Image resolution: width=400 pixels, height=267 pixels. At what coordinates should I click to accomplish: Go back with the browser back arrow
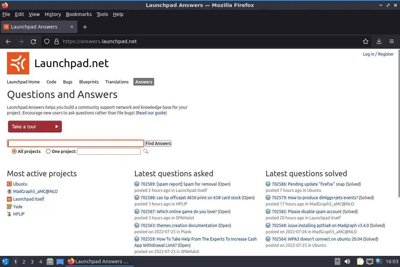click(x=8, y=41)
